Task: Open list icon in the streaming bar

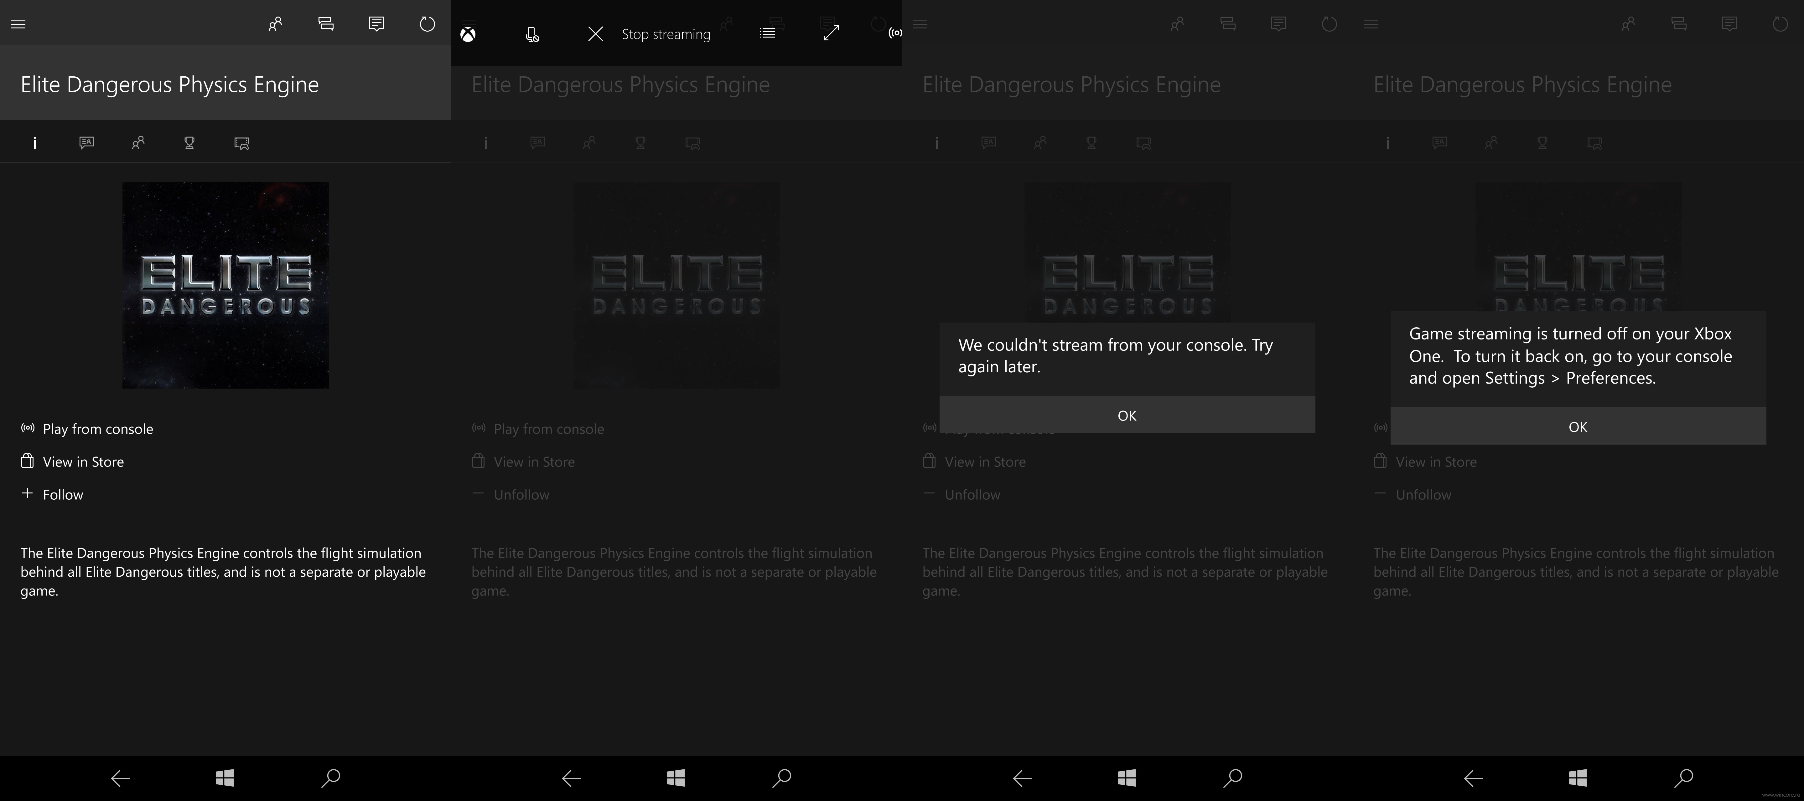Action: [768, 33]
